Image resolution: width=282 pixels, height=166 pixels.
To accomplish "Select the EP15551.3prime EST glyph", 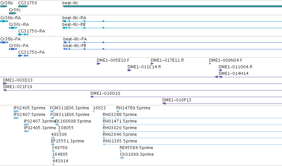I will point(53,144).
